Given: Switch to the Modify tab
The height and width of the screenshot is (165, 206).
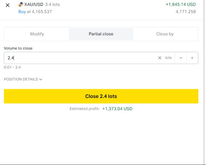Looking at the screenshot, I should coord(37,34).
